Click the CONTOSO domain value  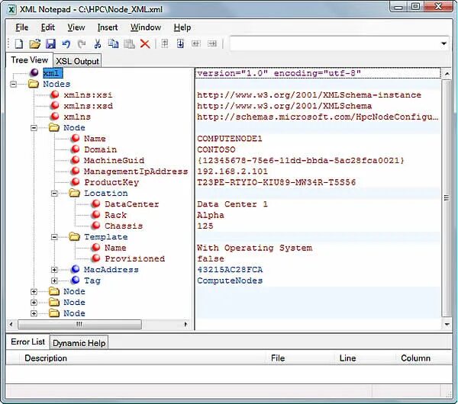tap(216, 149)
